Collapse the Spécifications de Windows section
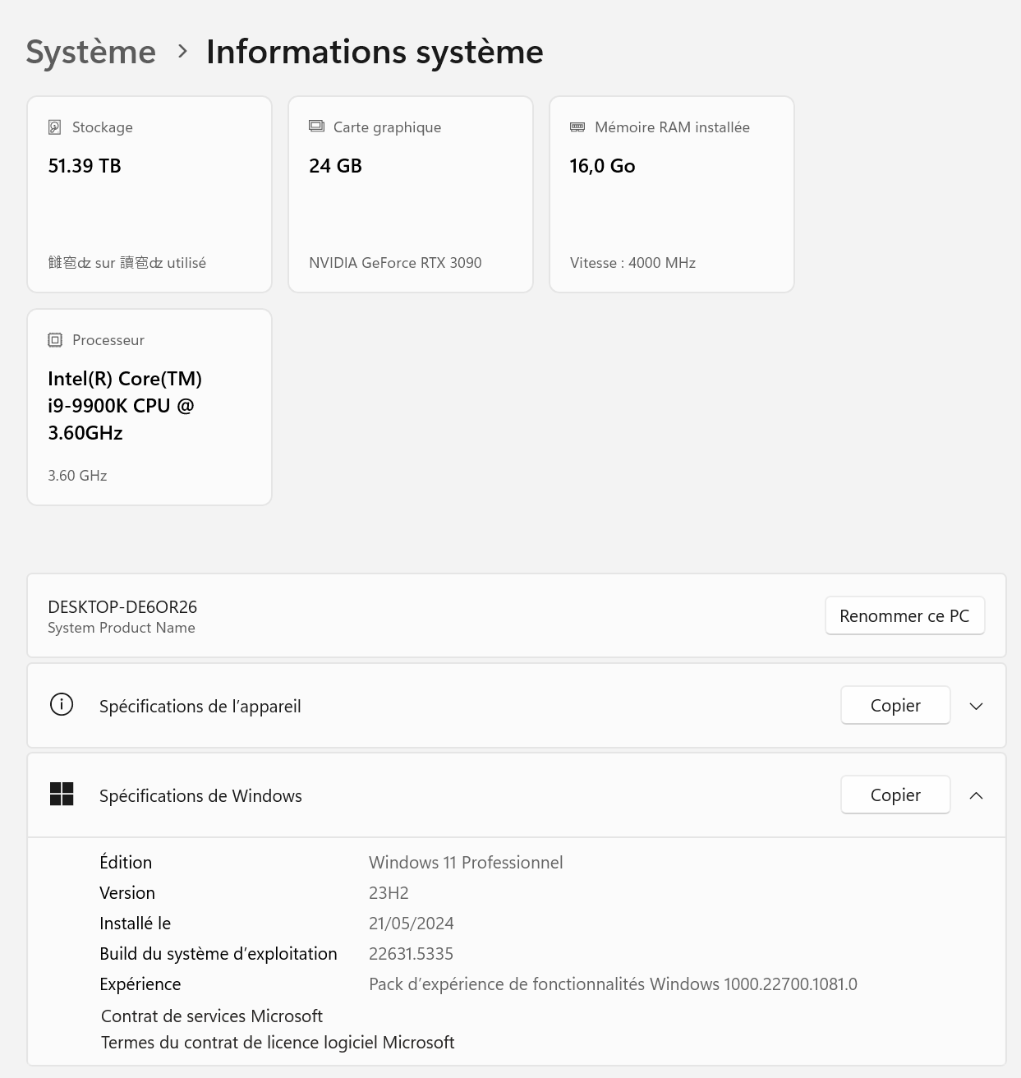1021x1078 pixels. 976,795
